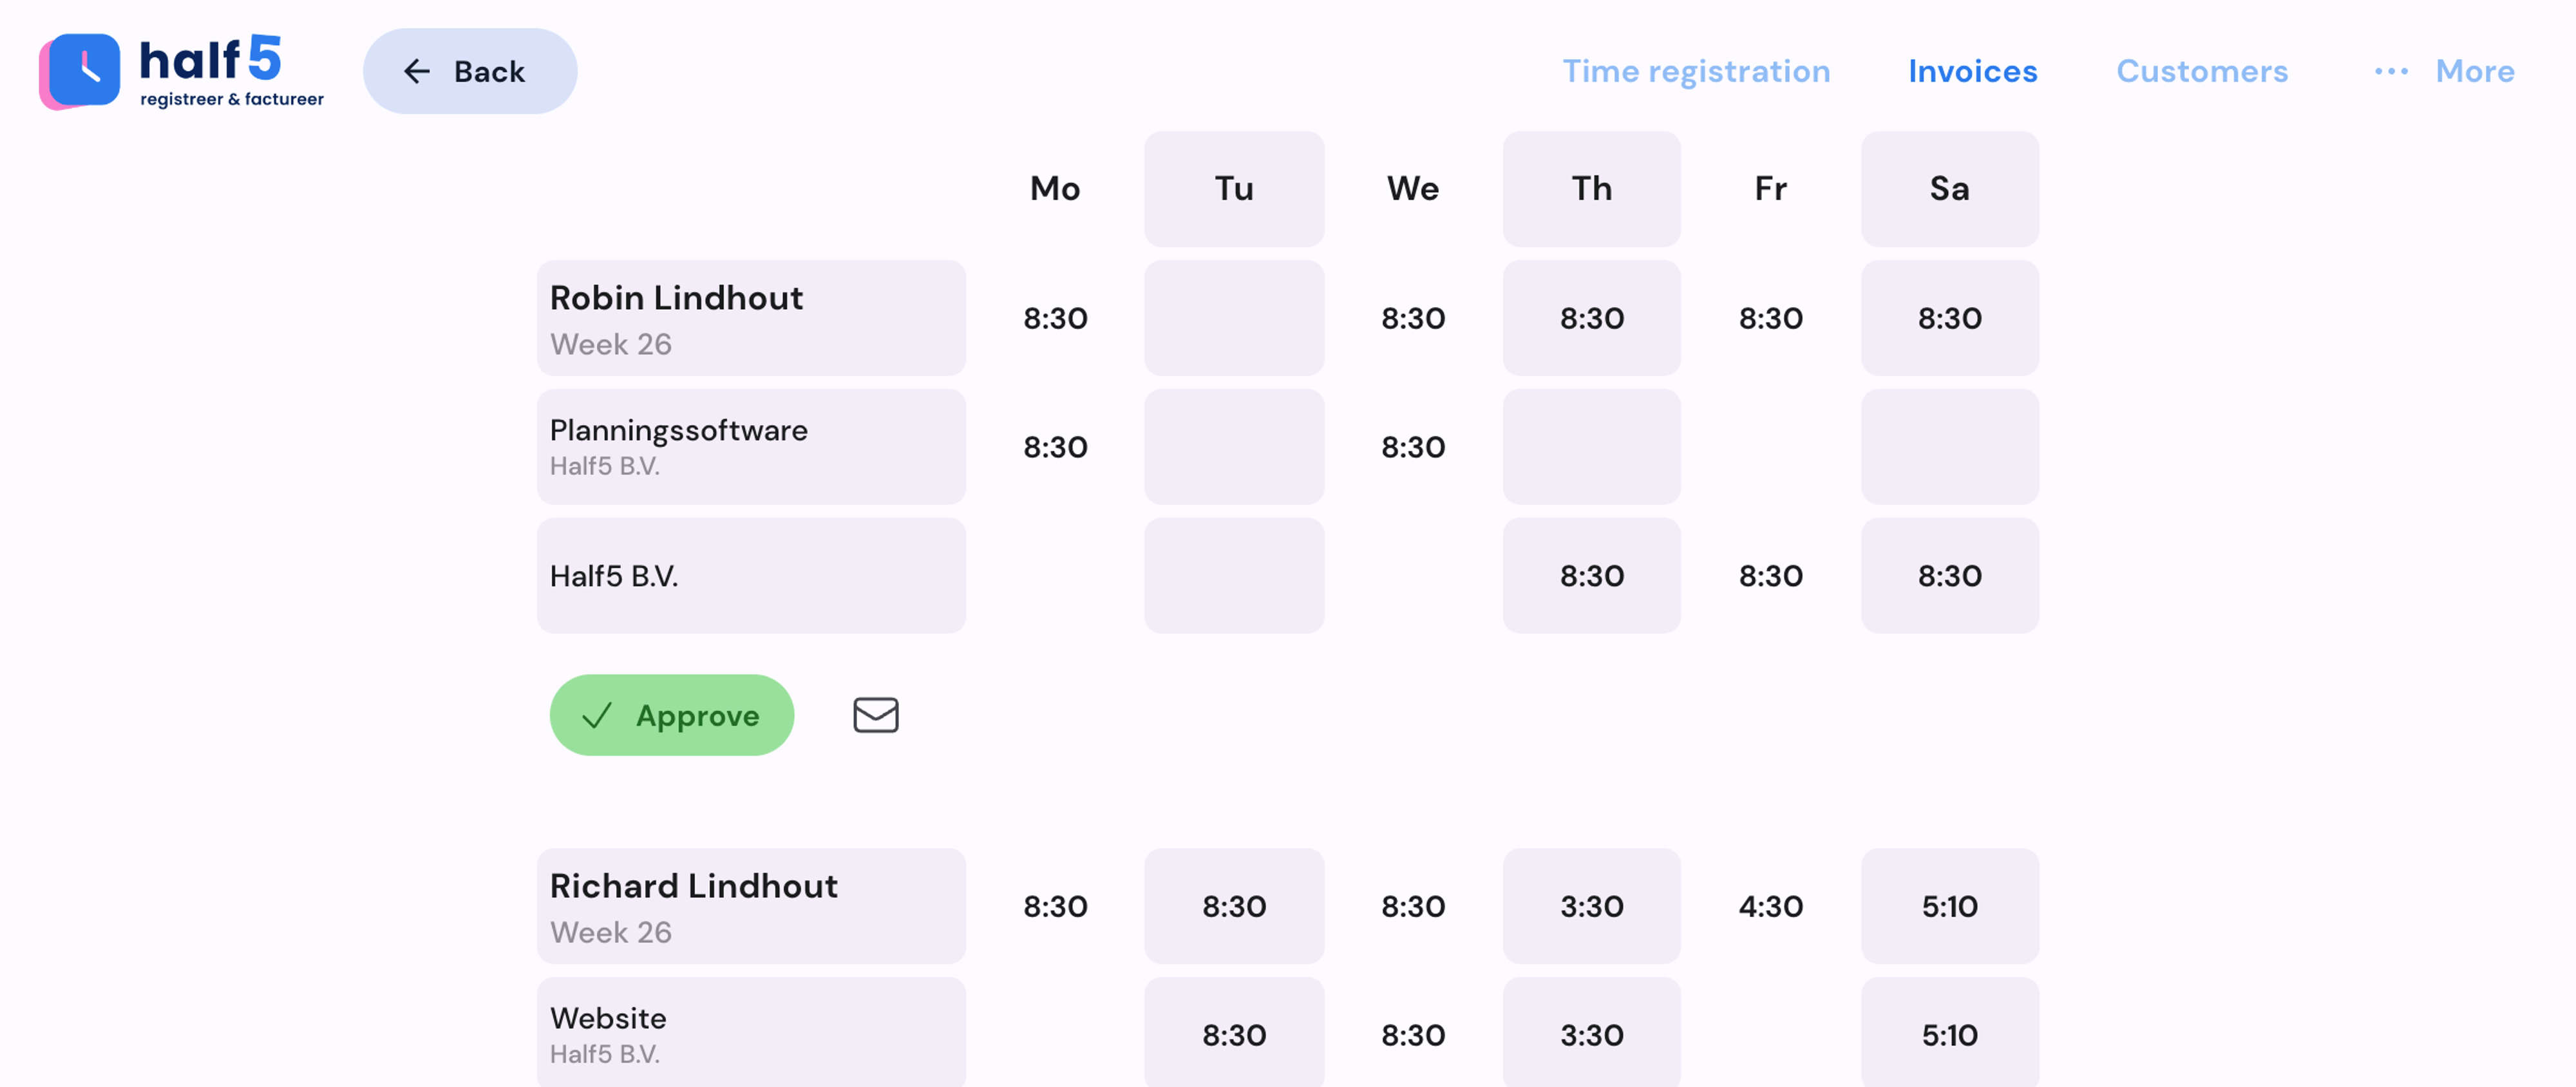Click the back arrow icon

click(x=417, y=70)
